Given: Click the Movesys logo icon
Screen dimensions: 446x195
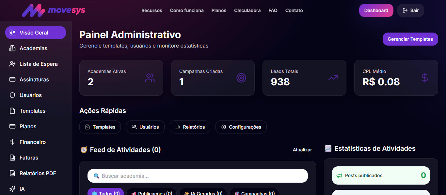Looking at the screenshot, I should click(33, 10).
